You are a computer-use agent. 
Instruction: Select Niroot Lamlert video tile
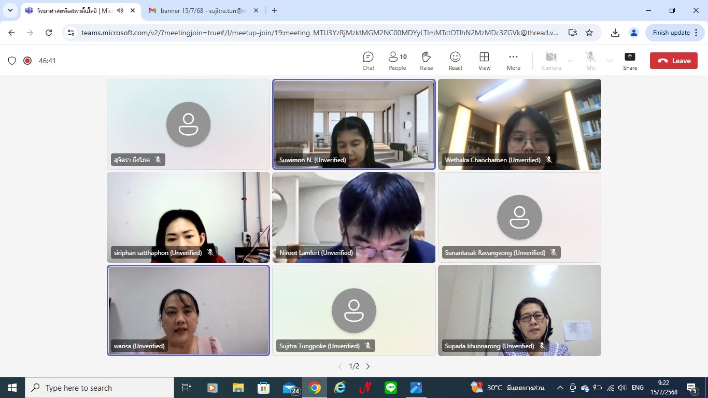click(354, 218)
